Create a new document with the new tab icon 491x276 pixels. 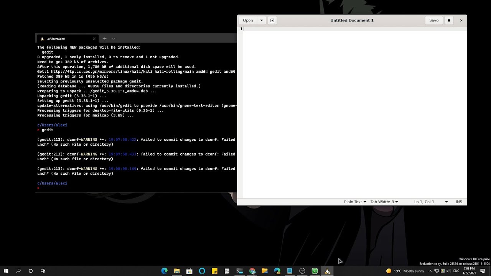pyautogui.click(x=272, y=20)
